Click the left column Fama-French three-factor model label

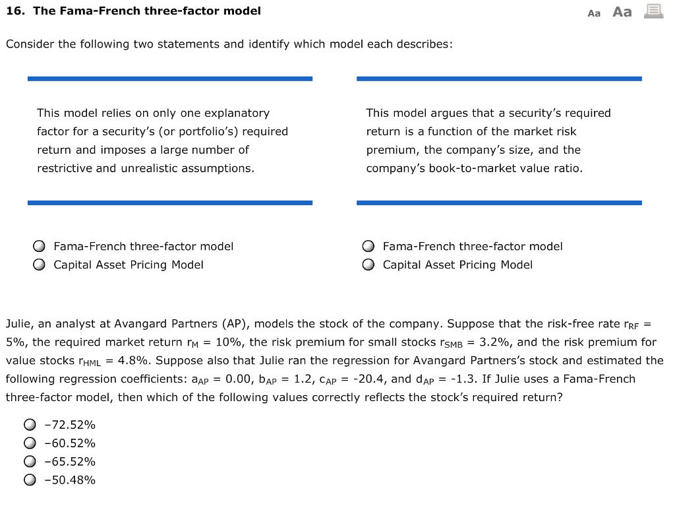pos(143,247)
